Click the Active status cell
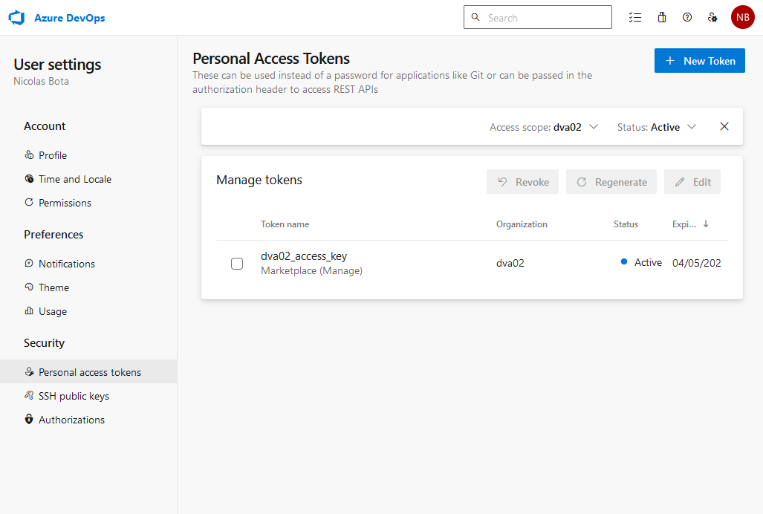Image resolution: width=763 pixels, height=514 pixels. tap(641, 263)
